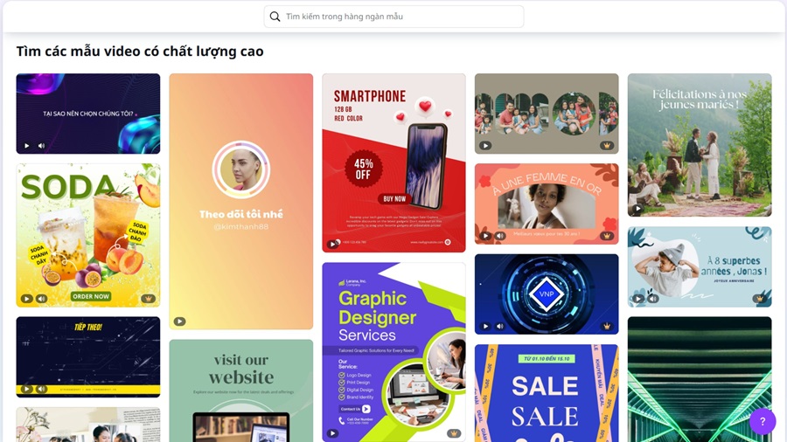Select the SALE SALE blue template
The width and height of the screenshot is (787, 442).
(547, 393)
